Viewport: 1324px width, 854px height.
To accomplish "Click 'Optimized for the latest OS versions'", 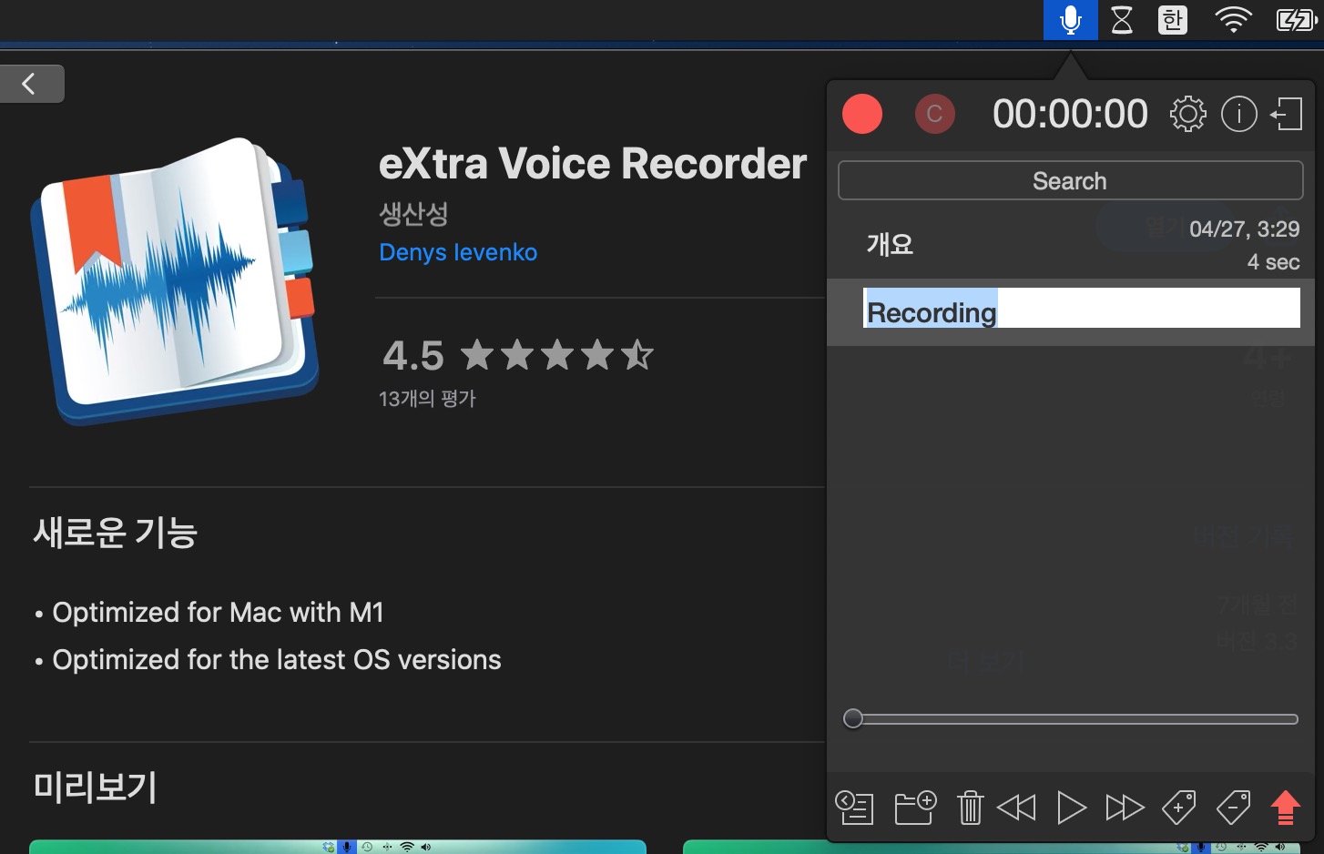I will [277, 660].
